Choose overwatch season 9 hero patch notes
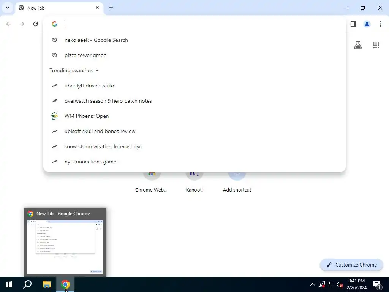Viewport: 389px width, 292px height. tap(194, 101)
